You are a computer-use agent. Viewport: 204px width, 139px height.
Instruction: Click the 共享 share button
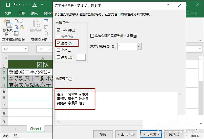point(192,13)
